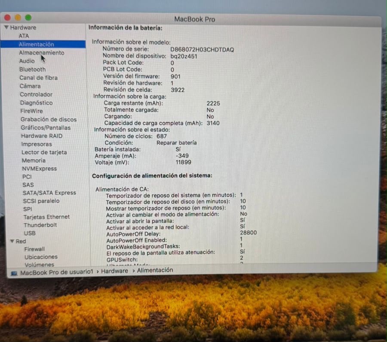
Task: Click DarkWakeBackgroundTasks label
Action: (x=143, y=246)
